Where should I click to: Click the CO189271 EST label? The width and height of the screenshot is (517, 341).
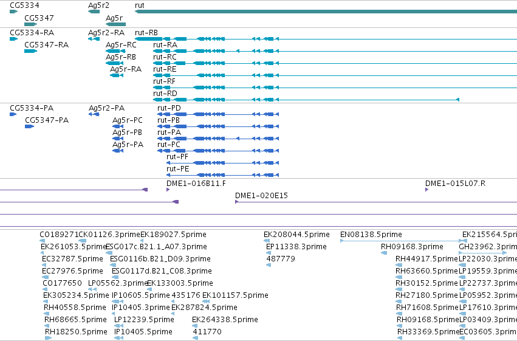point(59,235)
